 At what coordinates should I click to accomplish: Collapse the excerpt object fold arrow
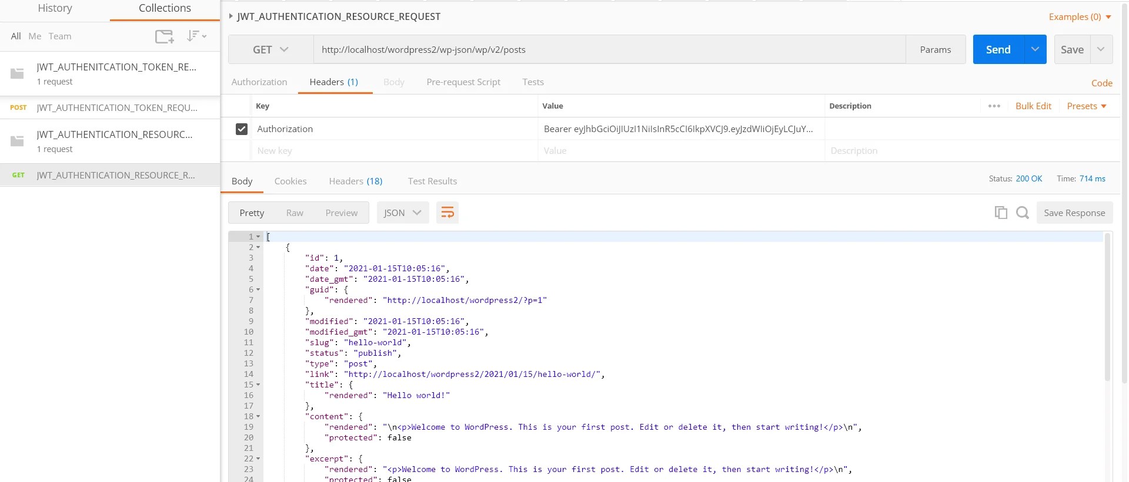click(258, 459)
